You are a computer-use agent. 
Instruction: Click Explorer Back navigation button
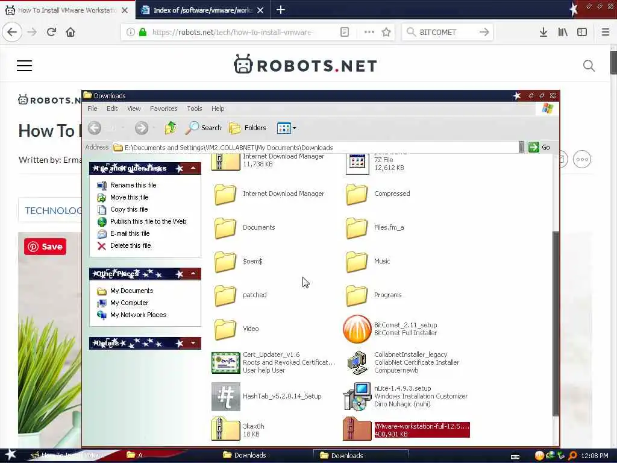95,128
